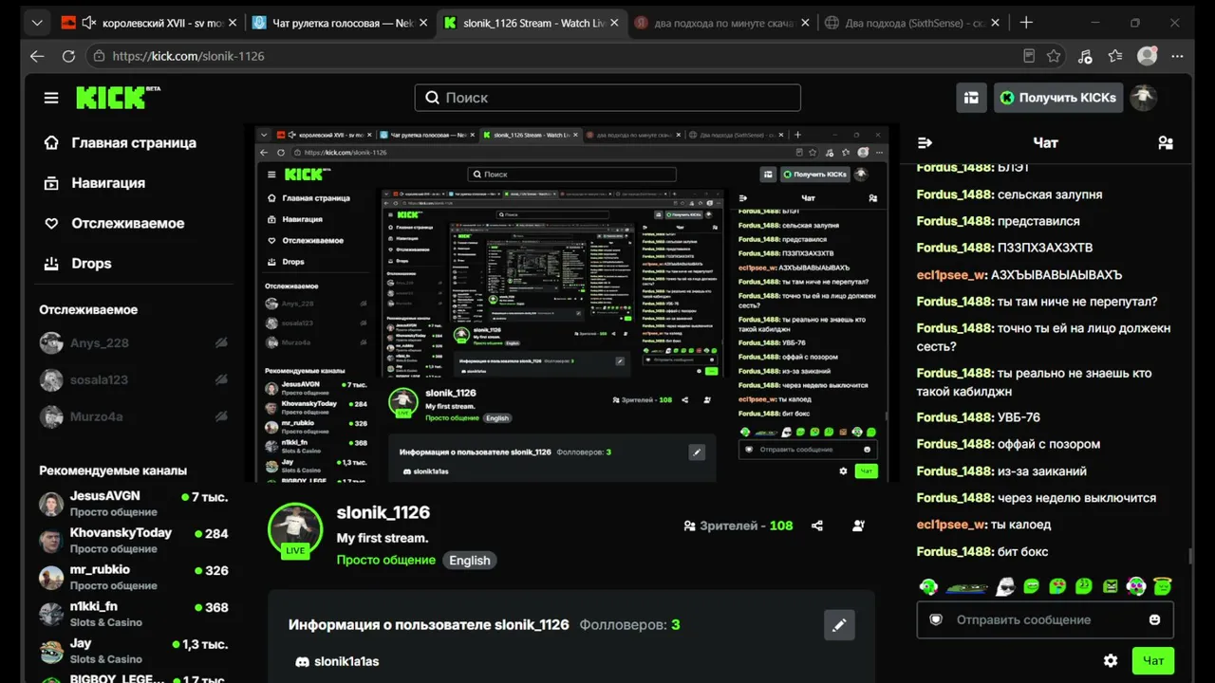This screenshot has height=683, width=1215.
Task: Expand the tab search dropdown
Action: pyautogui.click(x=36, y=23)
